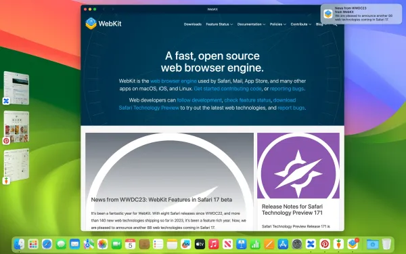Open App Store in the Dock
The height and width of the screenshot is (254, 406).
click(x=283, y=244)
